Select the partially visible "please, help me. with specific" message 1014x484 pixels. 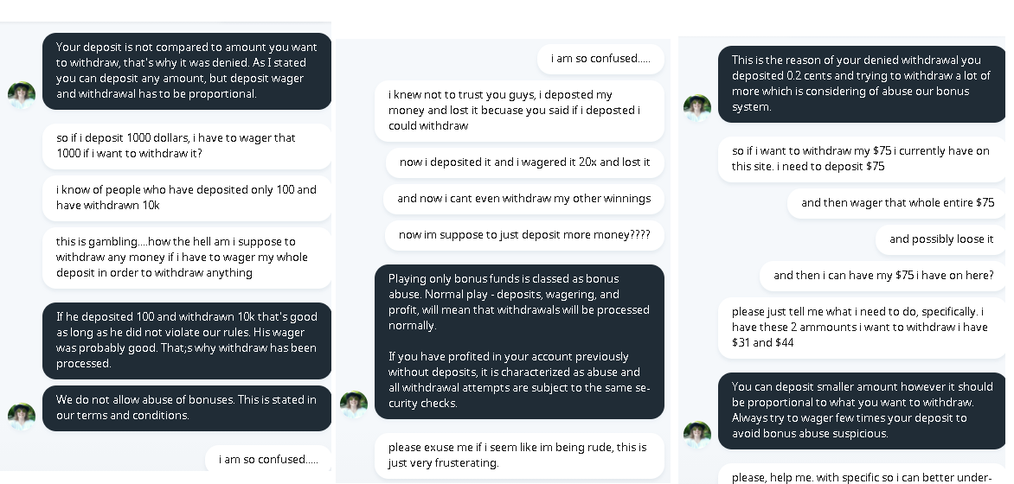click(862, 476)
